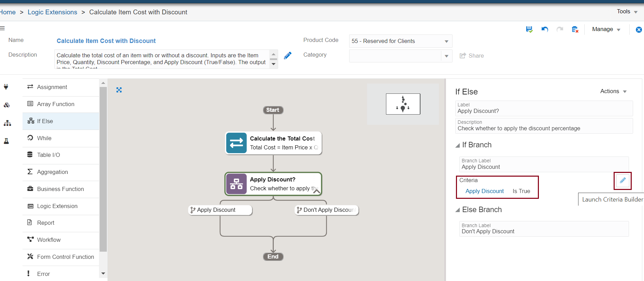Screen dimensions: 644x281
Task: Click the Apply Discount criteria link
Action: click(485, 191)
